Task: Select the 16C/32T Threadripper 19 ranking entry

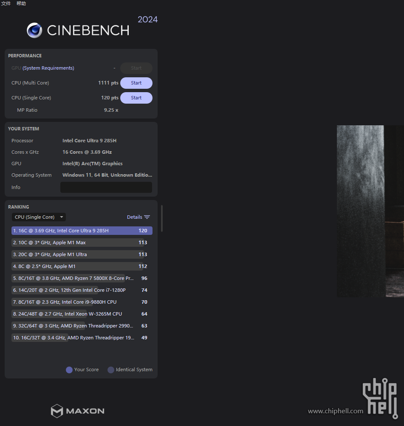Action: tap(82, 338)
